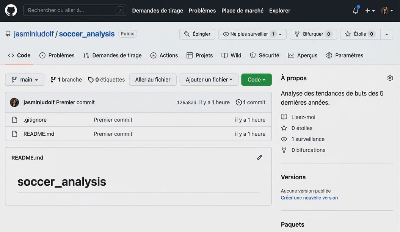Open the README.md row's 'Premier commit' message

coord(113,134)
